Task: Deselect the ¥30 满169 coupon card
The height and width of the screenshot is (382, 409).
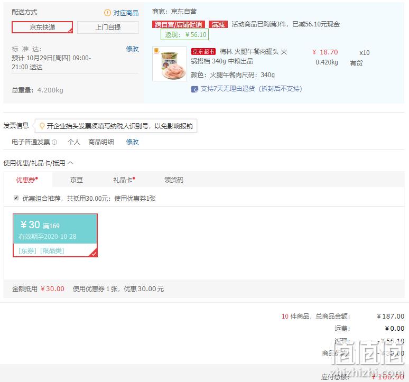Action: [x=55, y=235]
